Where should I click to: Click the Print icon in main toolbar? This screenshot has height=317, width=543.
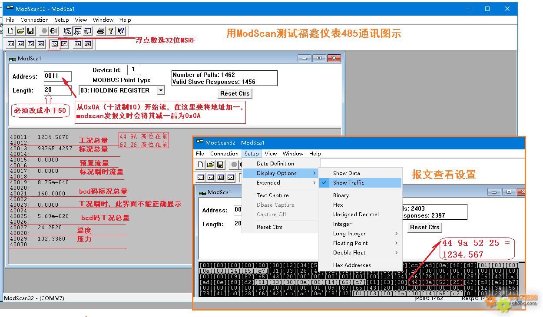[x=101, y=31]
